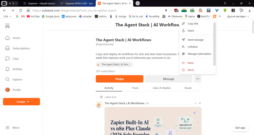Open Explore search in sidebar
This screenshot has width=254, height=135.
[x=14, y=80]
